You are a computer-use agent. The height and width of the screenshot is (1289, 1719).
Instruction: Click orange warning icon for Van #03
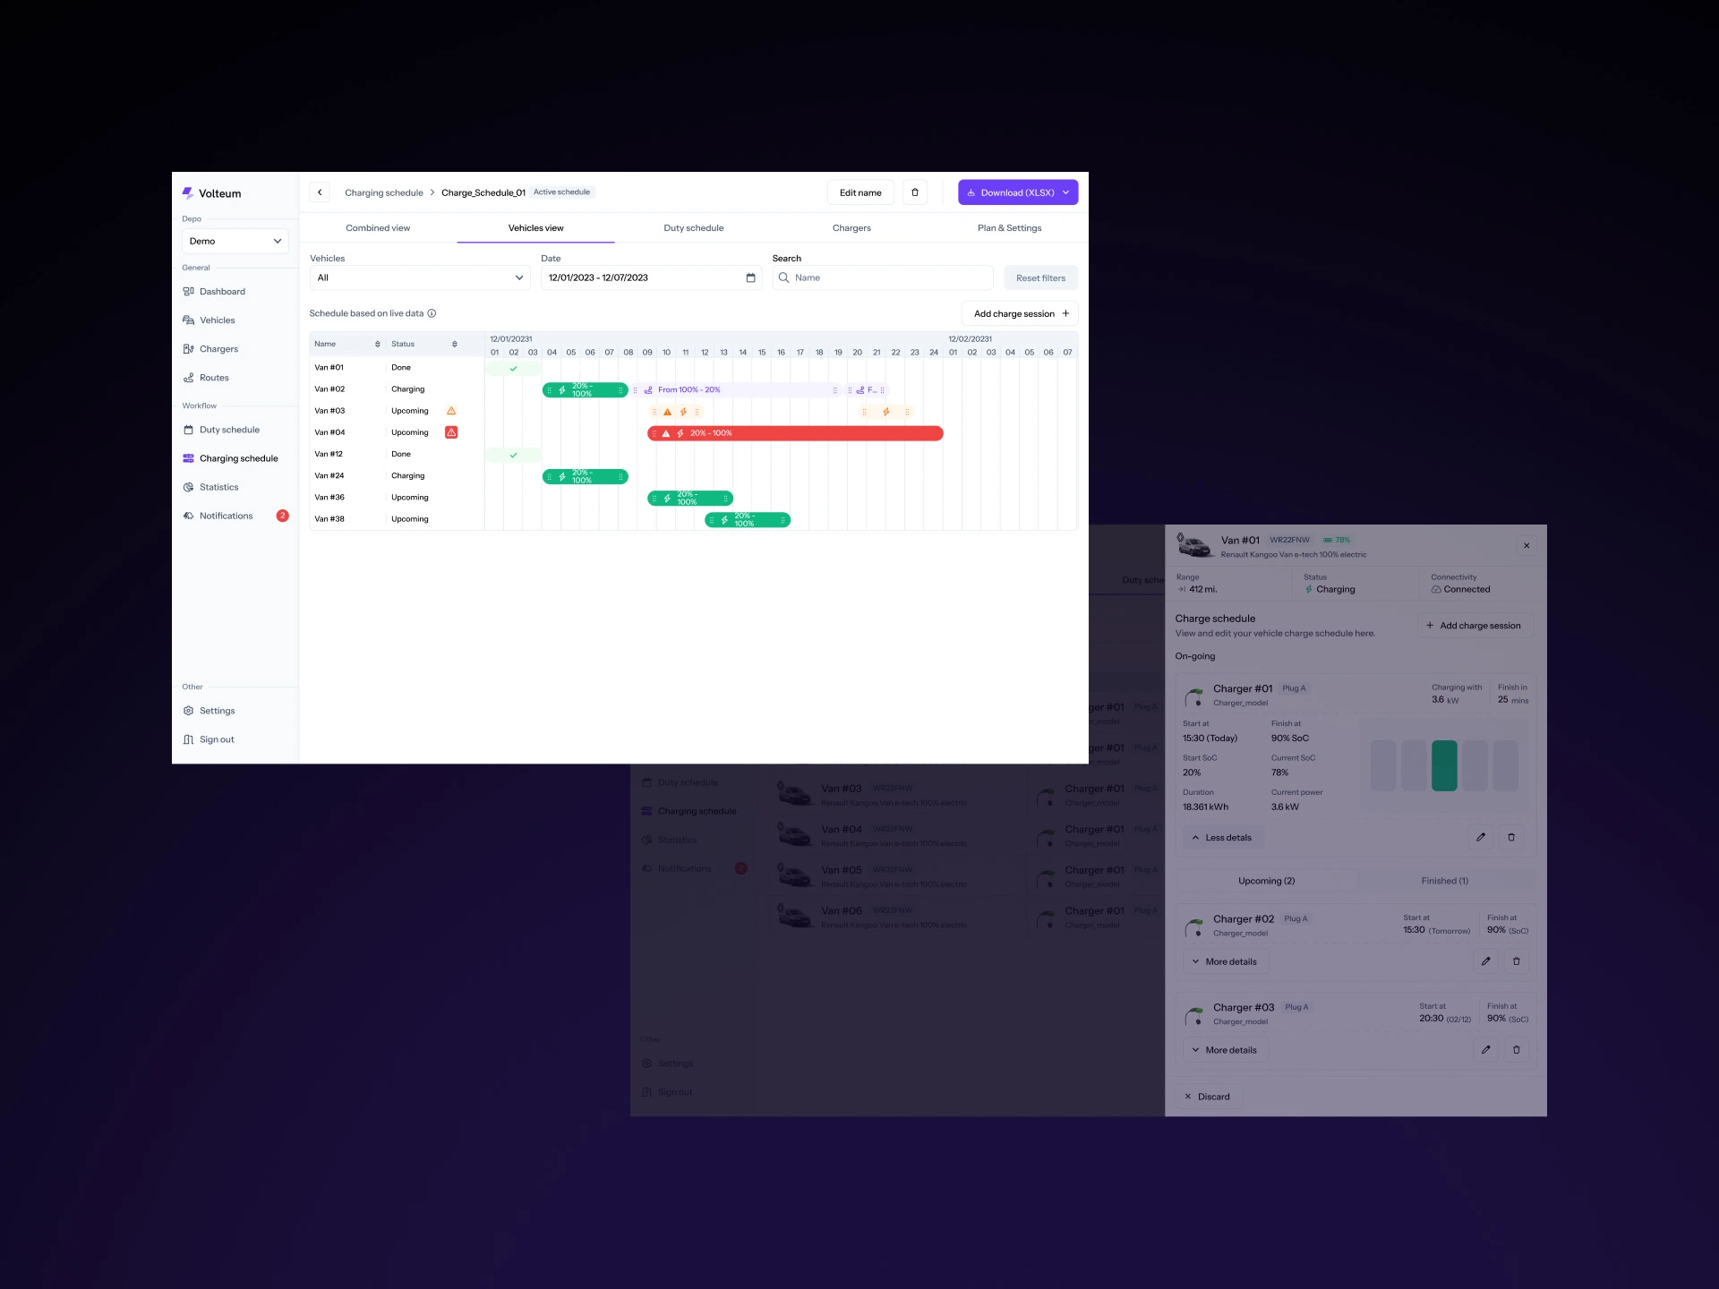451,411
